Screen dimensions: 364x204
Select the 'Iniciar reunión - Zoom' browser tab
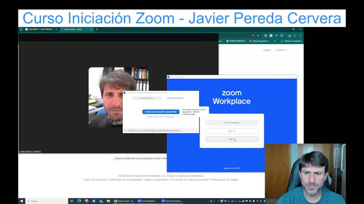(77, 29)
